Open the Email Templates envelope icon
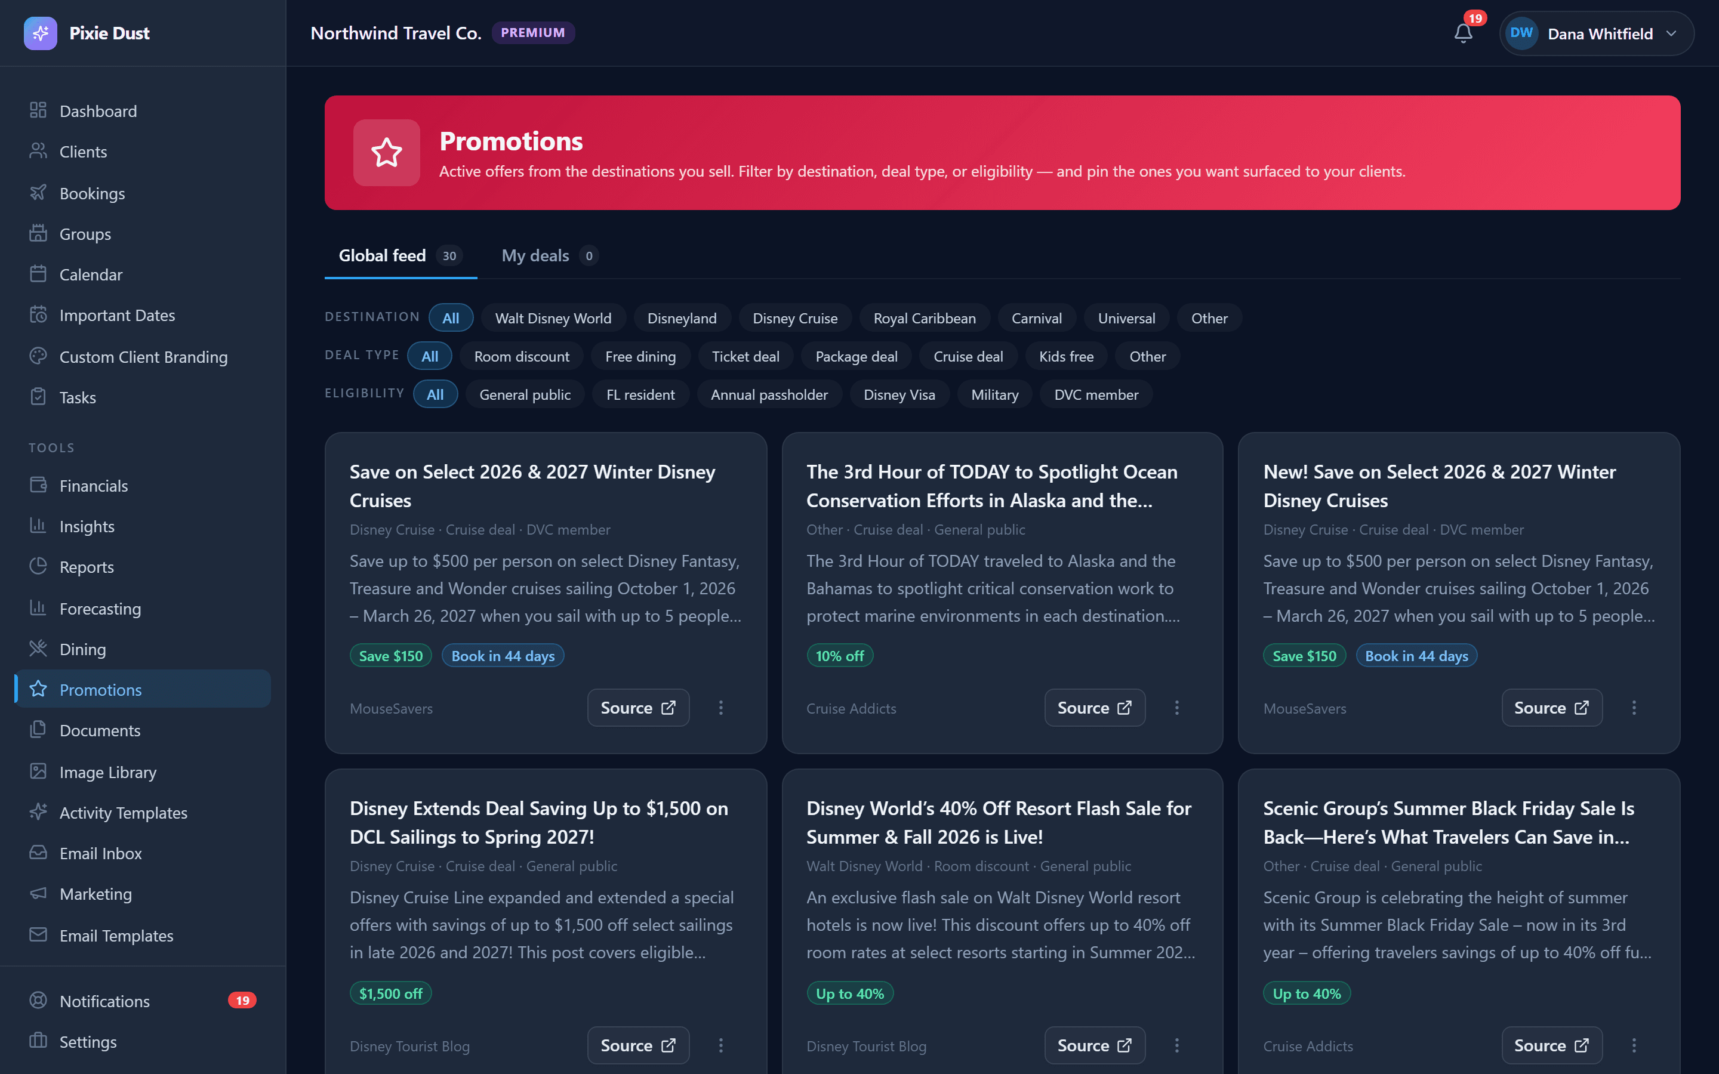The height and width of the screenshot is (1074, 1719). [38, 935]
